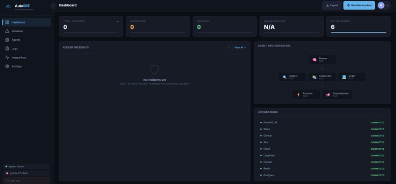This screenshot has height=184, width=396.
Task: Select the Researcher agent node
Action: pos(322,77)
